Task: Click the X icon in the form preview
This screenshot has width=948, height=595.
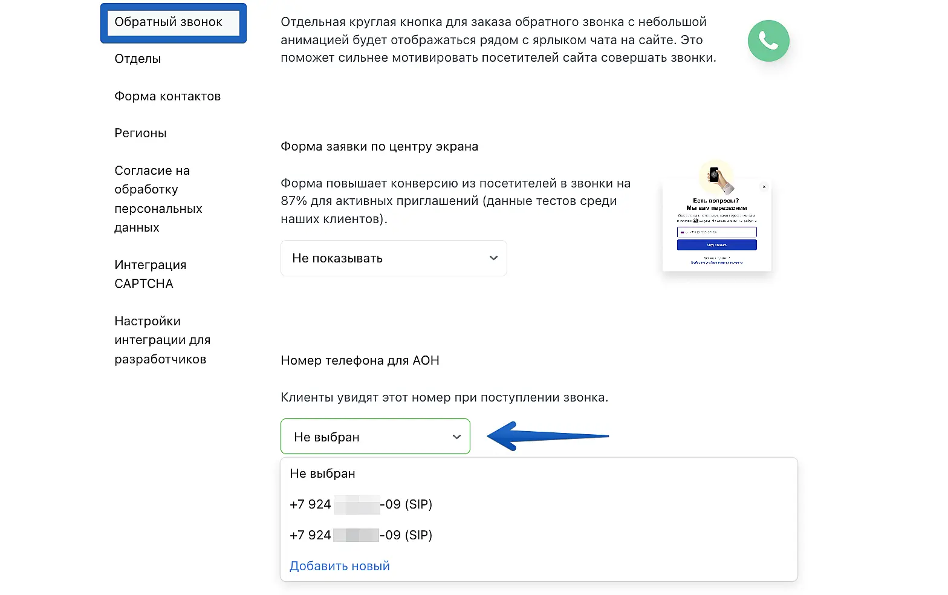Action: (764, 187)
